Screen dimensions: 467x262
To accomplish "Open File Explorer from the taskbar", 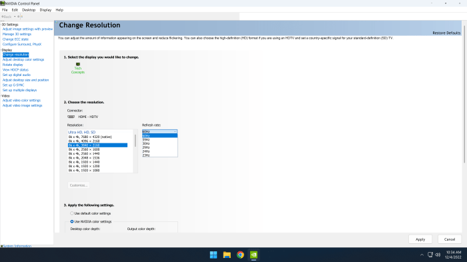I will 227,255.
